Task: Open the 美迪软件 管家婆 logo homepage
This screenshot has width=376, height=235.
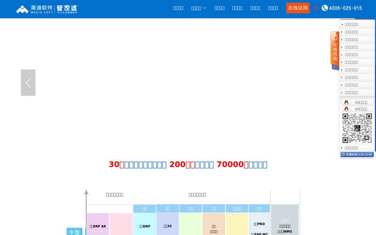Action: tap(47, 9)
